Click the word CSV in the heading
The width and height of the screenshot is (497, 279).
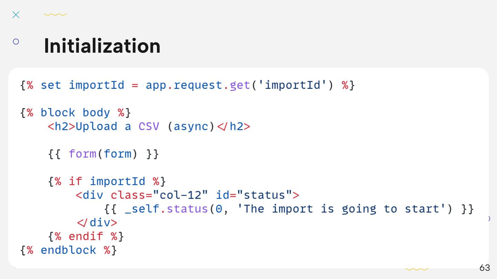pyautogui.click(x=149, y=126)
